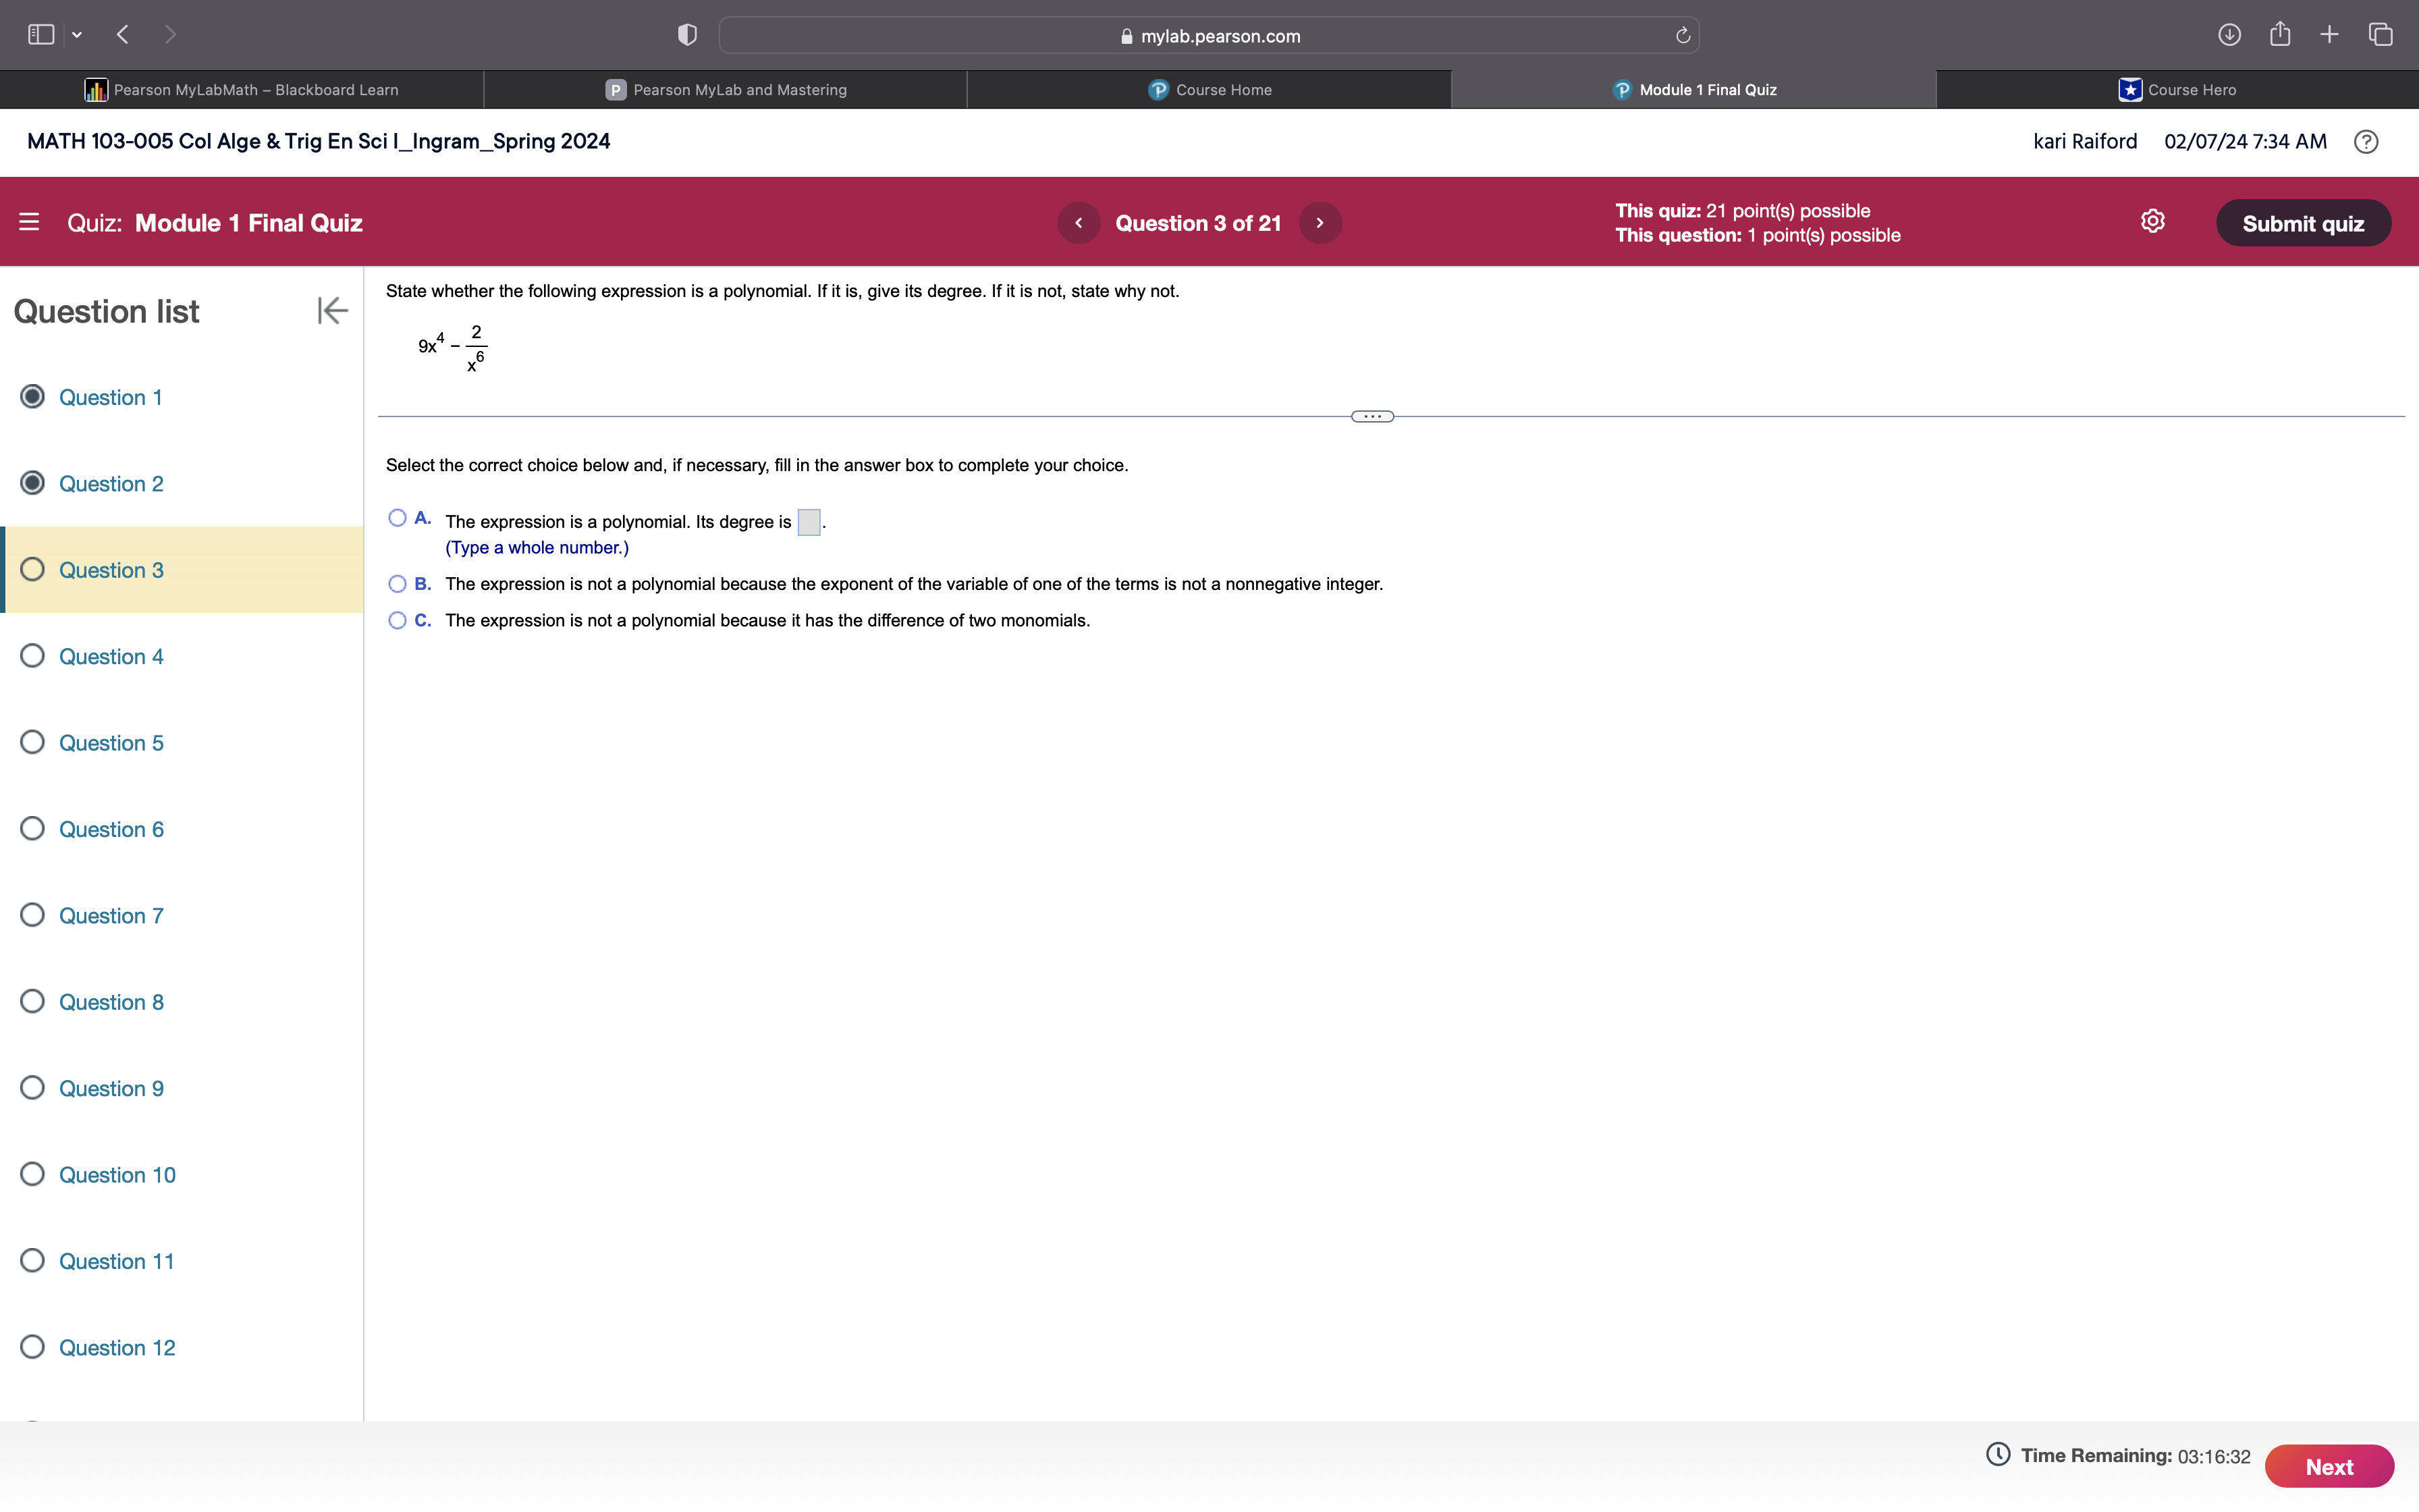2419x1512 pixels.
Task: Collapse the Question list panel
Action: point(332,311)
